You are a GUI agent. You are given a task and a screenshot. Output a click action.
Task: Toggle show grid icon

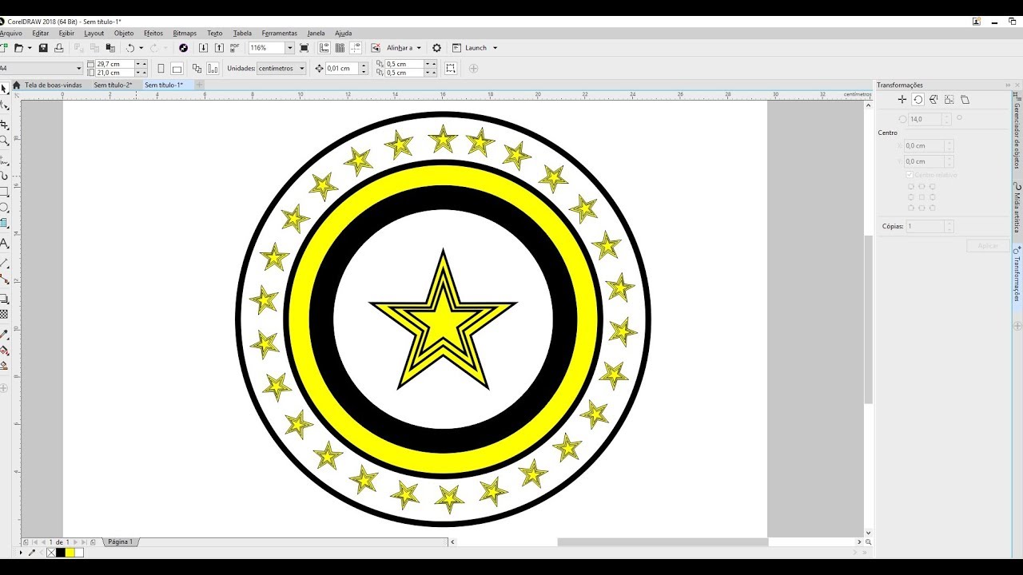340,48
